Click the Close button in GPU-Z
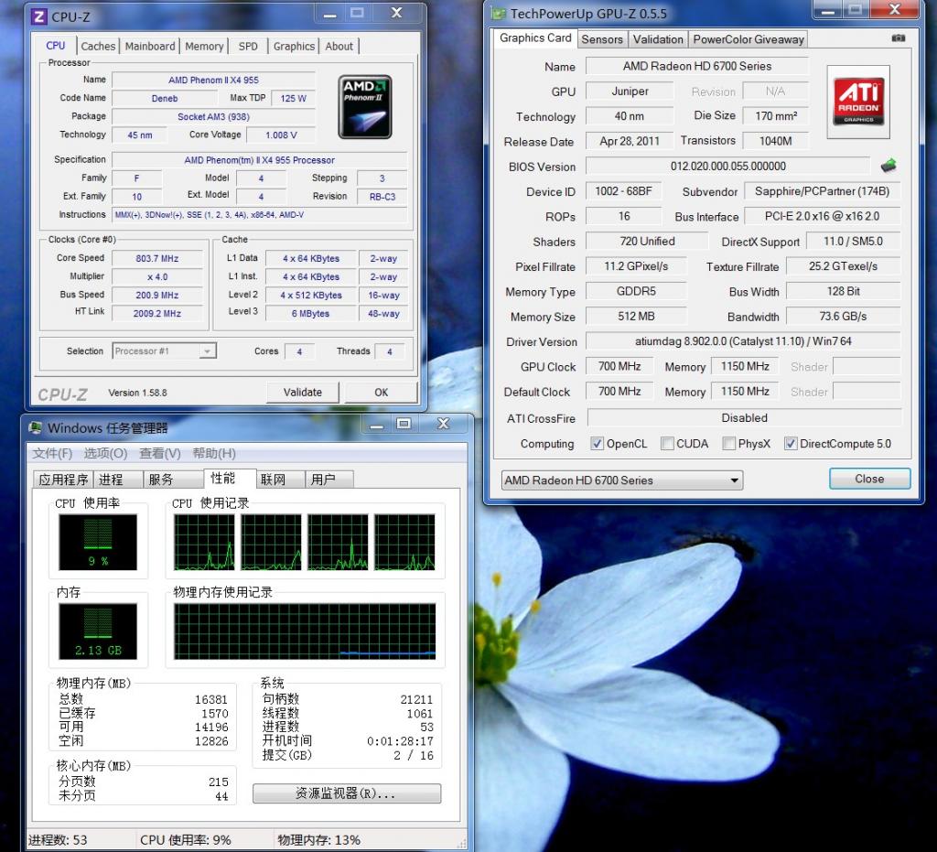 pos(869,479)
